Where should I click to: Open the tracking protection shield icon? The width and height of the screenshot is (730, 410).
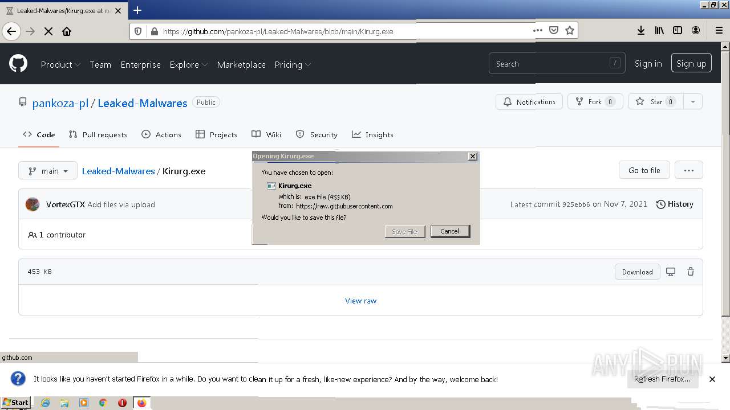tap(139, 31)
